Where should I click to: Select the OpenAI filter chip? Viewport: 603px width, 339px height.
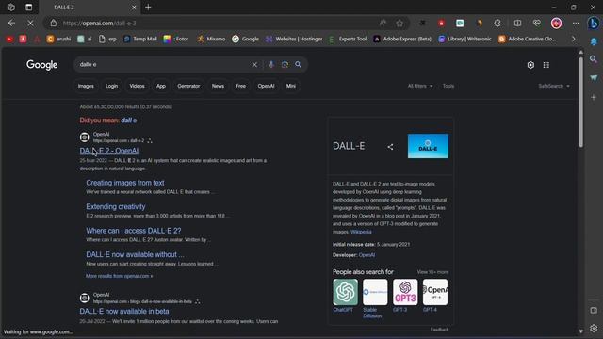[266, 86]
